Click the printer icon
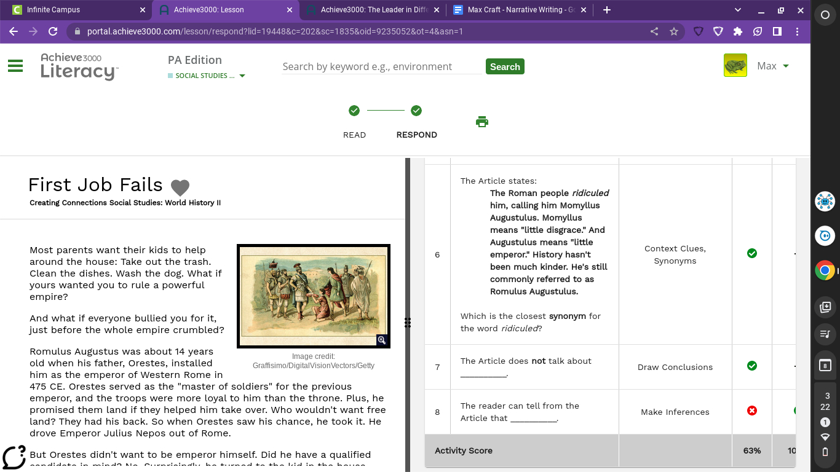Screen dimensions: 840x472 pos(482,122)
